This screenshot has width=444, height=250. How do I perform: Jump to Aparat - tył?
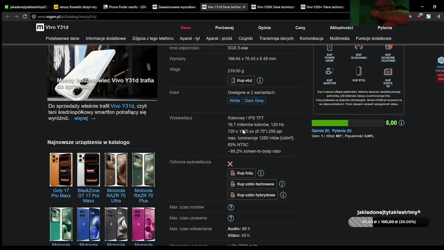coord(190,39)
